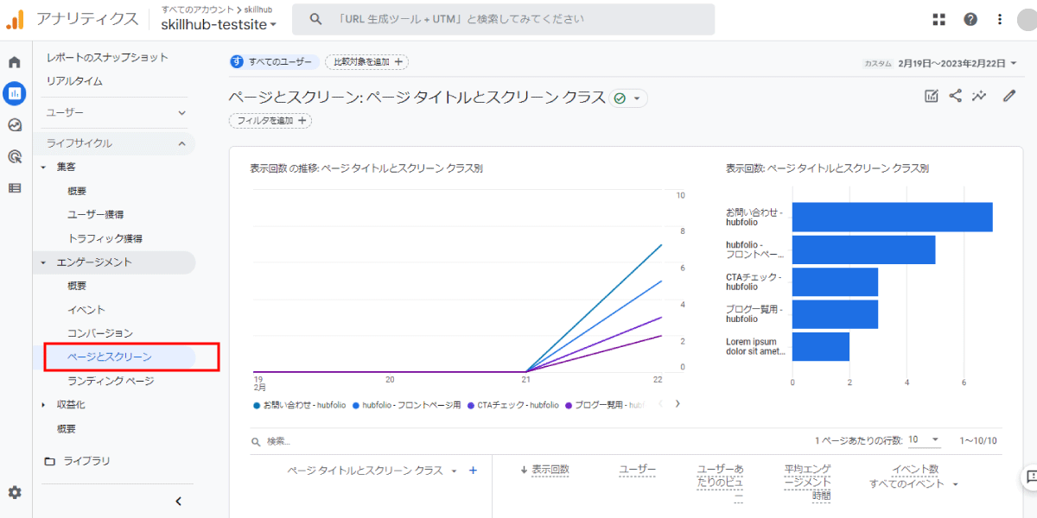This screenshot has width=1037, height=518.
Task: Click the customize report icon
Action: [x=932, y=97]
